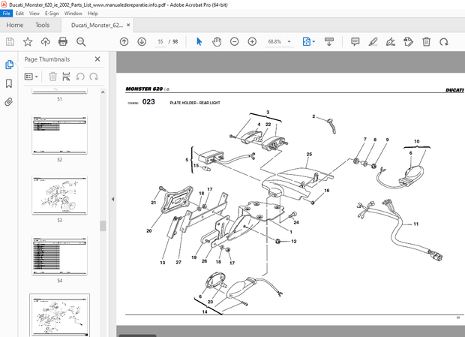The image size is (465, 337).
Task: Click the PLATE HOLDER - REAR LIGHT title
Action: [195, 103]
